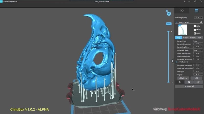The image size is (204, 114).
Task: Switch to the Middle support tab
Action: (x=186, y=38)
